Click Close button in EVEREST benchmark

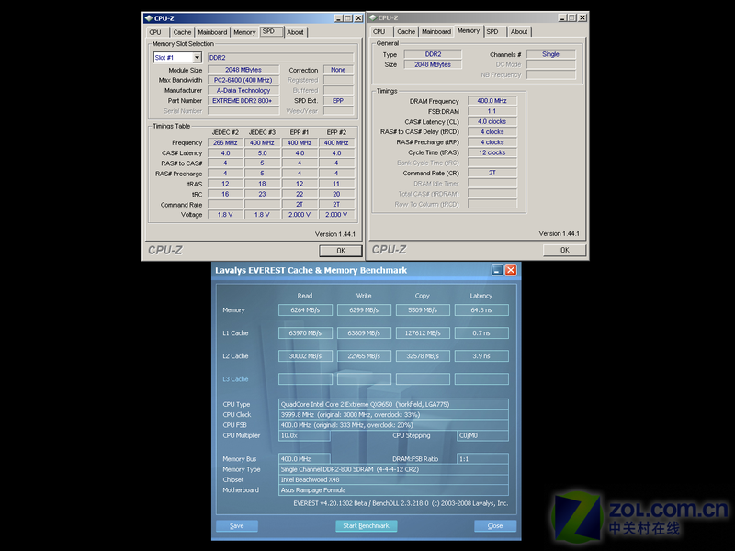click(x=495, y=525)
